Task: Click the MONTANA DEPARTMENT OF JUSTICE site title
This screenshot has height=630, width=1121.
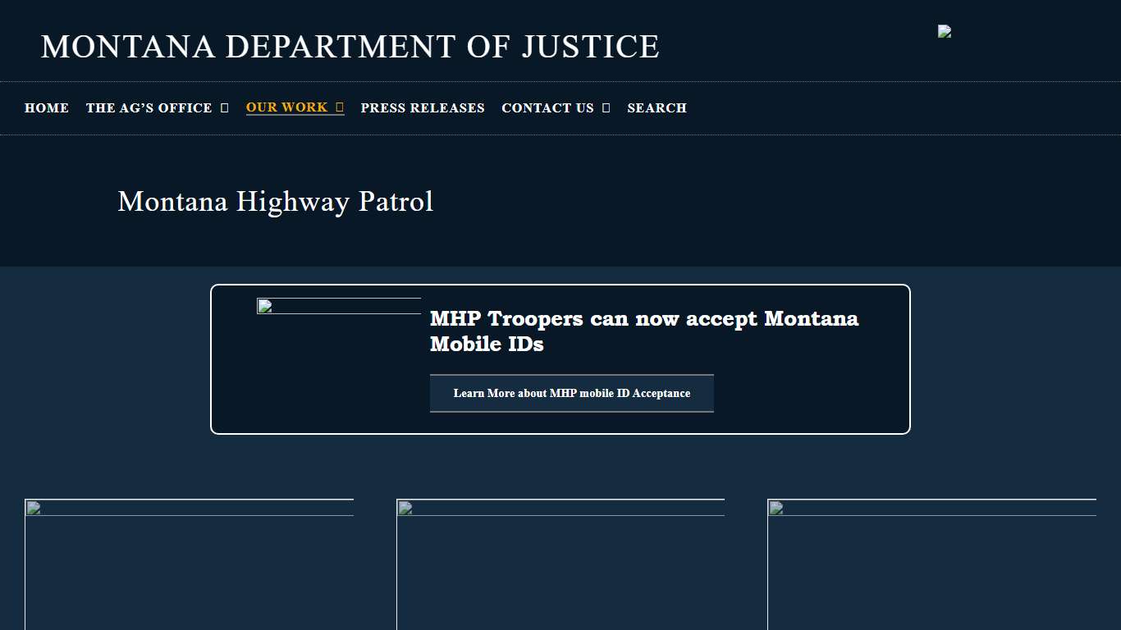Action: click(x=350, y=45)
